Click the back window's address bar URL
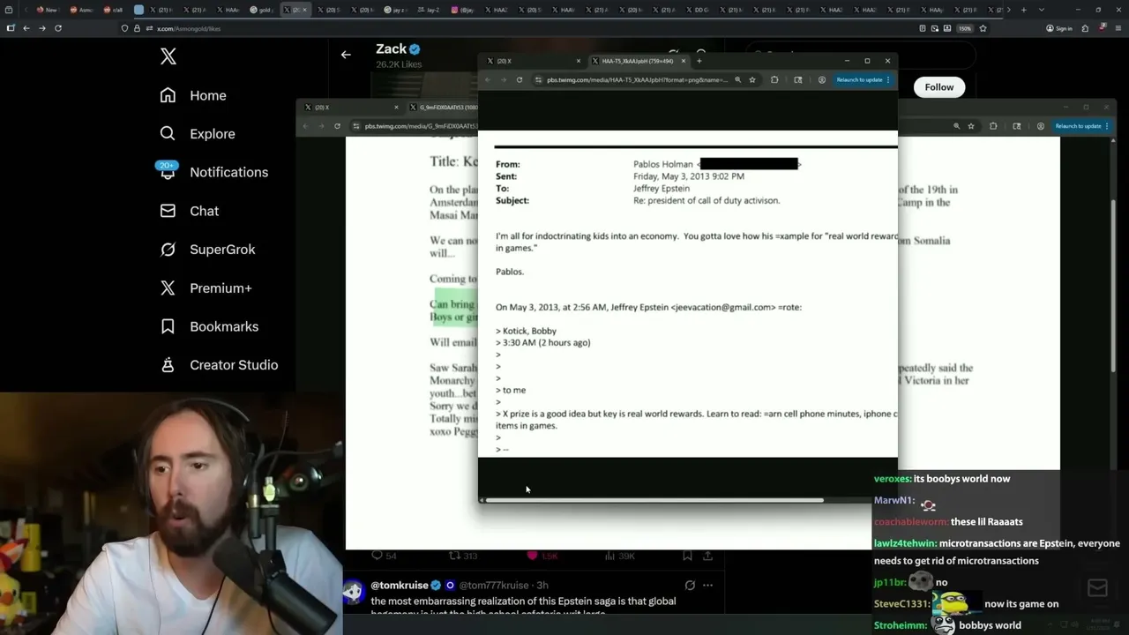 (420, 126)
